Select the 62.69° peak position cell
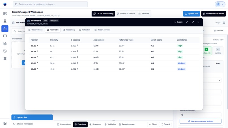Viewport: 228px width, 128px height. pyautogui.click(x=34, y=69)
